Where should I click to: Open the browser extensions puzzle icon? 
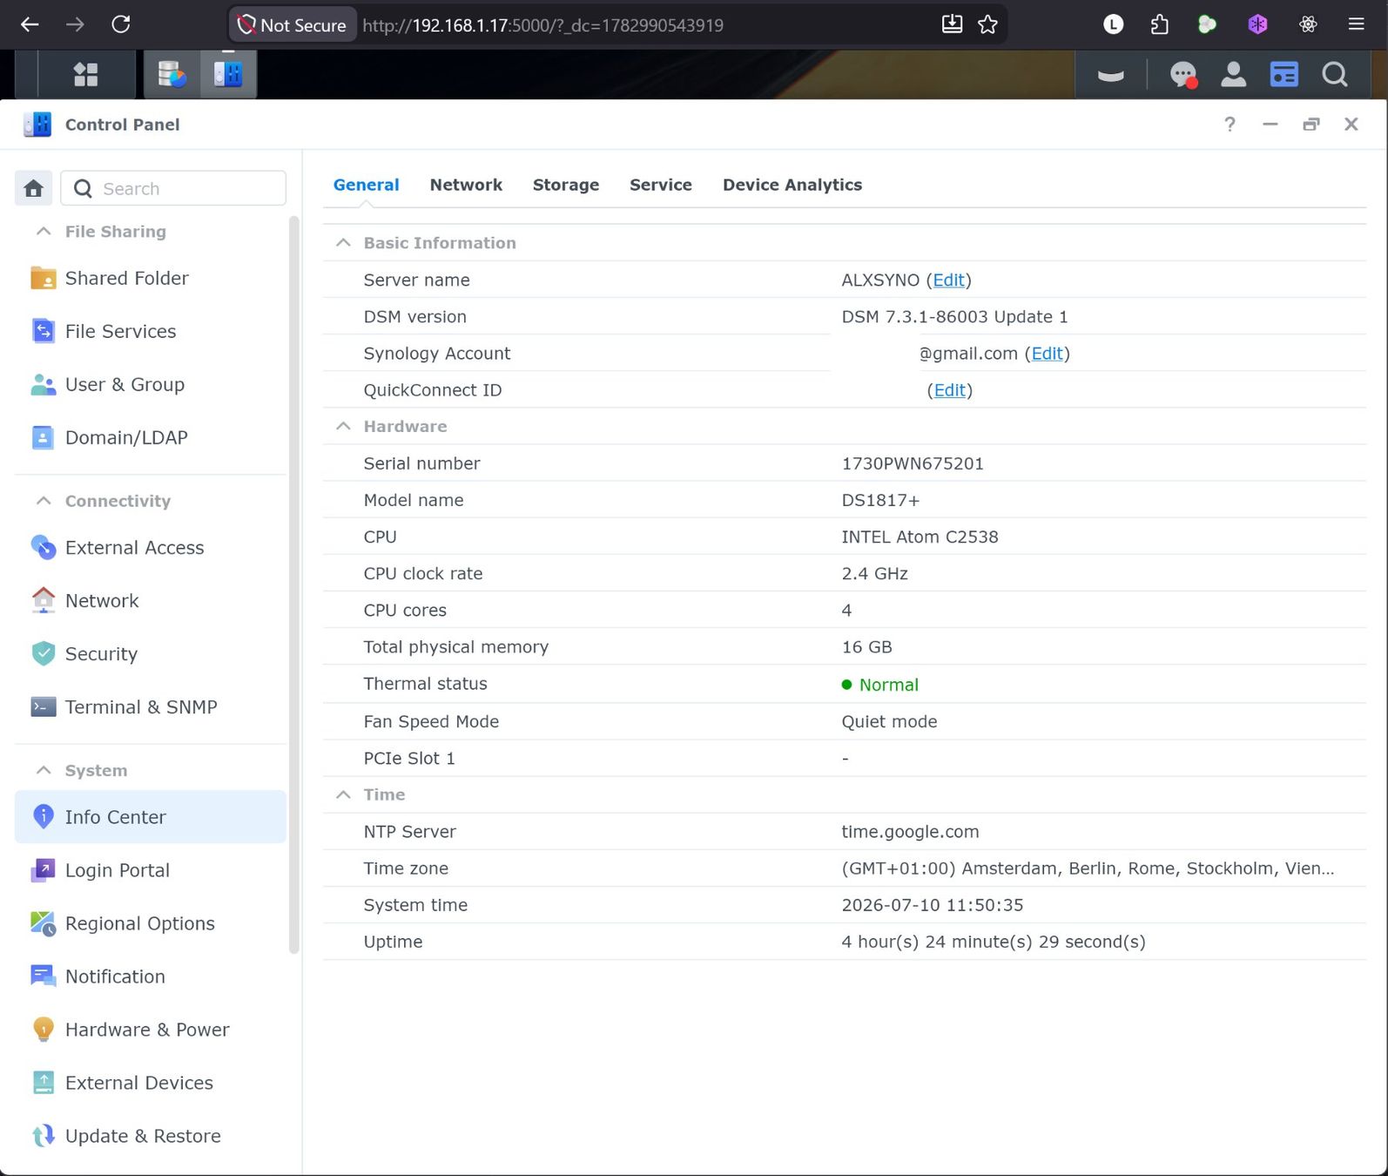click(1159, 24)
